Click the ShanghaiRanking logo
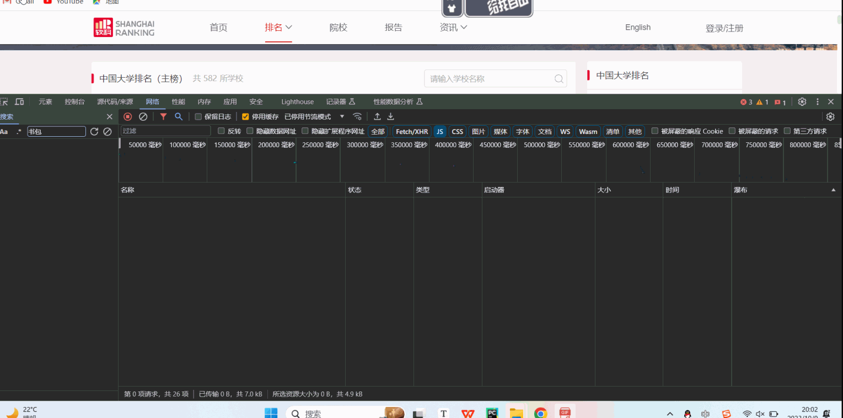The image size is (843, 418). coord(124,28)
